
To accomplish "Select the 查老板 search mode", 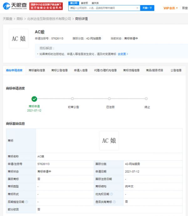I will 84,3.
